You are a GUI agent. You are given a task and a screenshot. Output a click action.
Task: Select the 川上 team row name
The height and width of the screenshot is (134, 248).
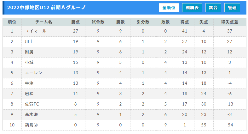(29, 41)
